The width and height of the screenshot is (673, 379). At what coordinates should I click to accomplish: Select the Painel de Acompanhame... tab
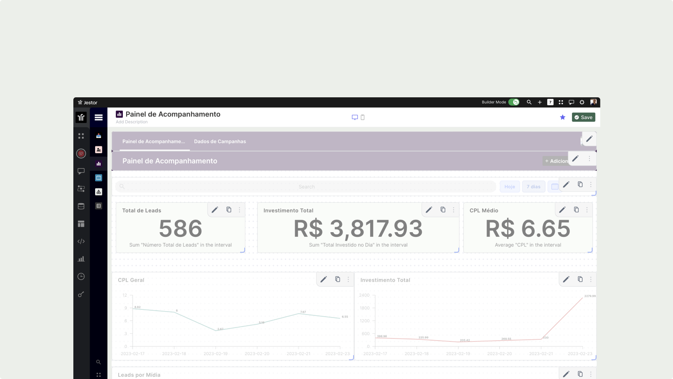pos(154,142)
